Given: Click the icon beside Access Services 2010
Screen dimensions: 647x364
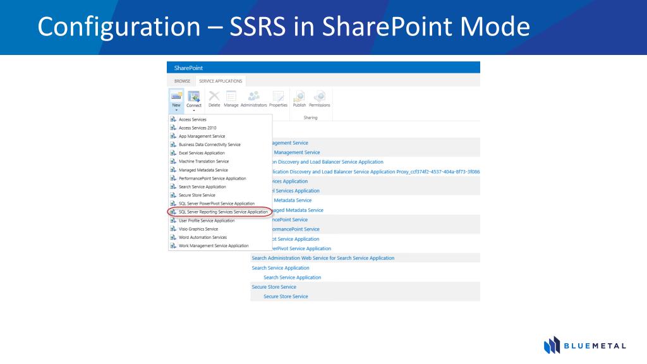Looking at the screenshot, I should click(173, 128).
